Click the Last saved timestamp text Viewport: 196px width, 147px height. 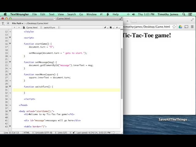pyautogui.click(x=93, y=133)
